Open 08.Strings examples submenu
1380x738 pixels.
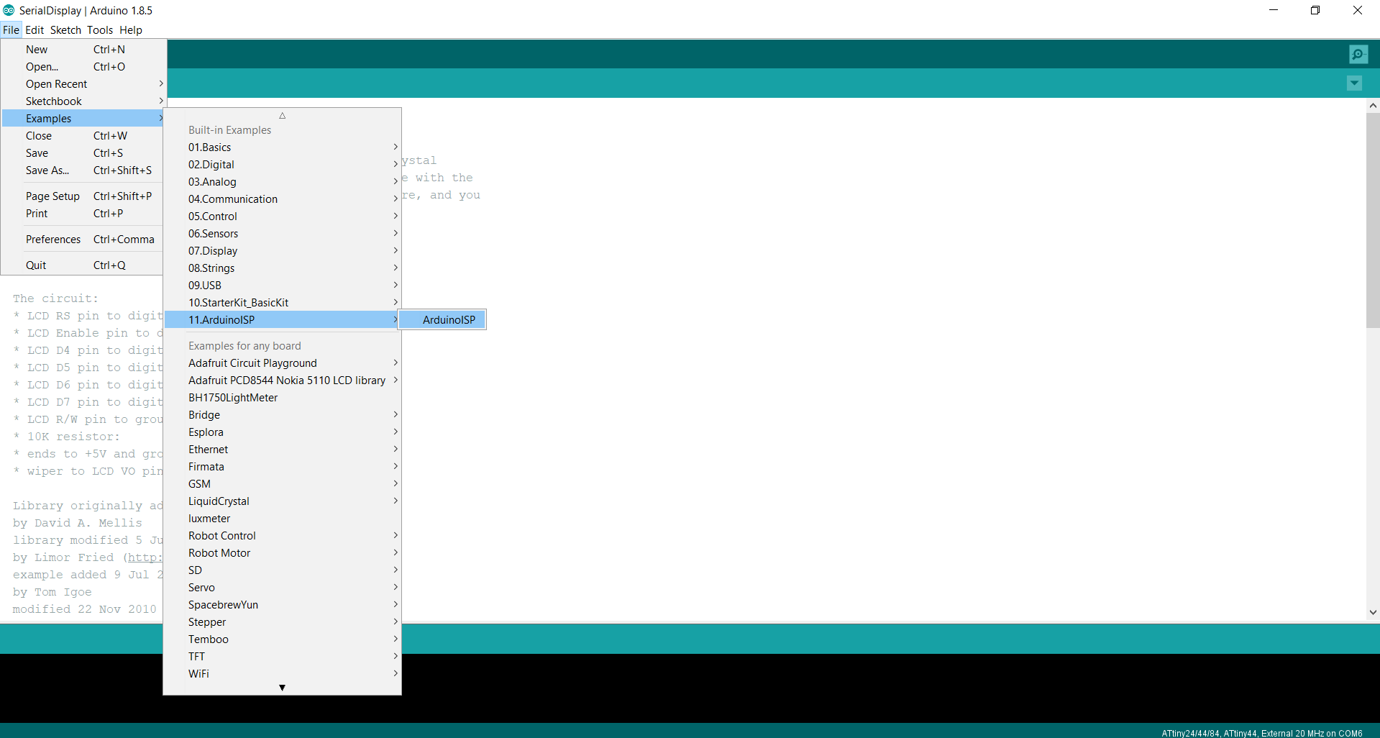pyautogui.click(x=283, y=268)
